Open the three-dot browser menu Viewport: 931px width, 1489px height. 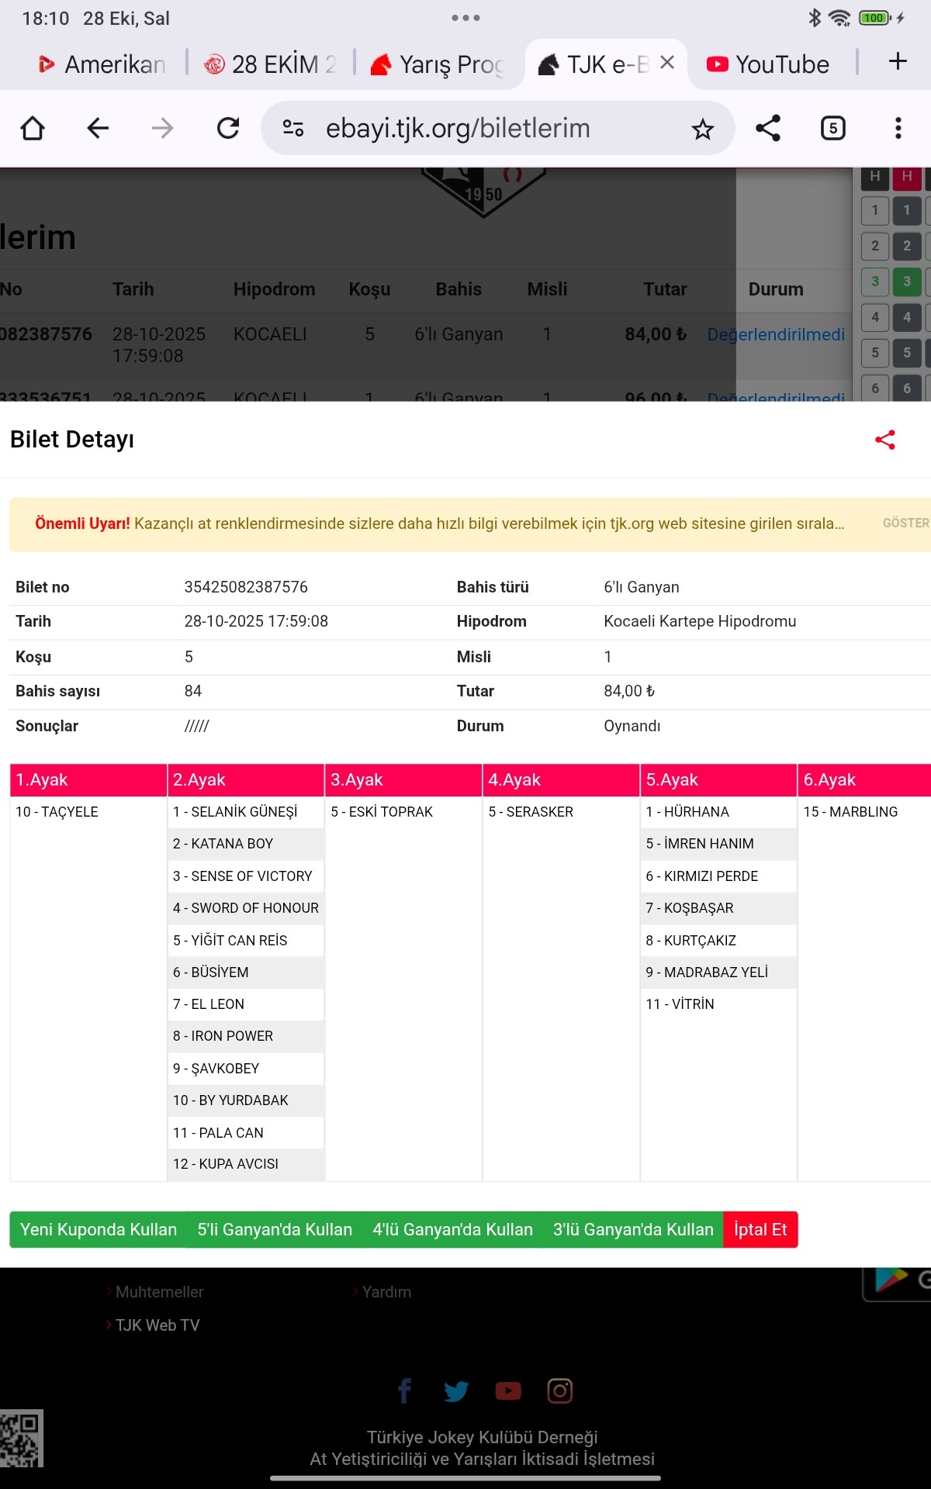tap(898, 128)
